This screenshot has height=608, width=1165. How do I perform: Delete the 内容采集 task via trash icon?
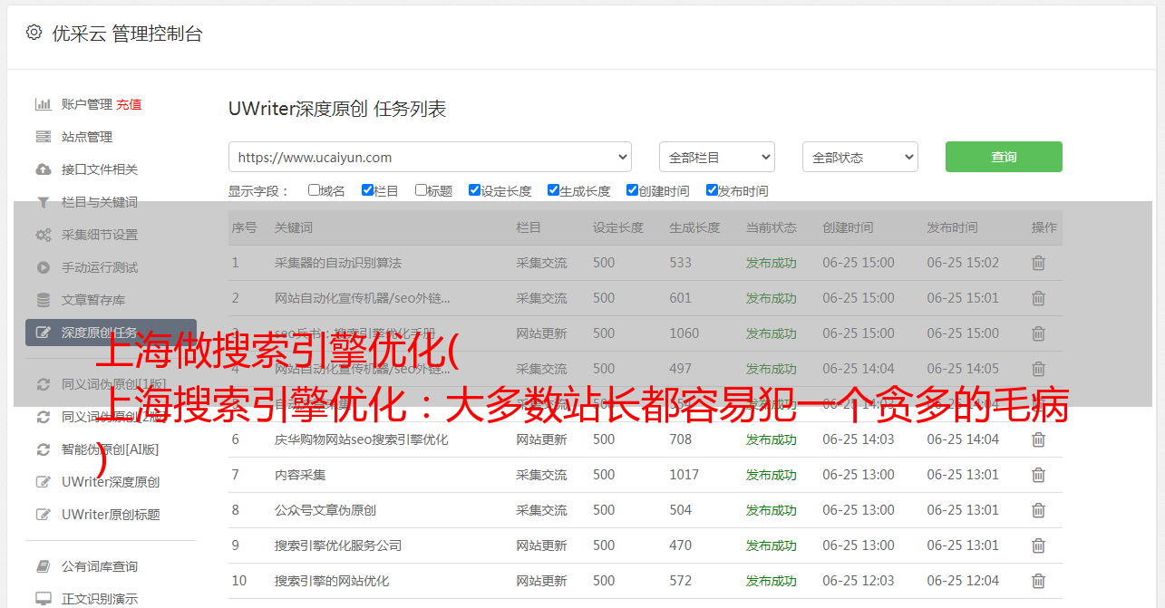pos(1038,475)
